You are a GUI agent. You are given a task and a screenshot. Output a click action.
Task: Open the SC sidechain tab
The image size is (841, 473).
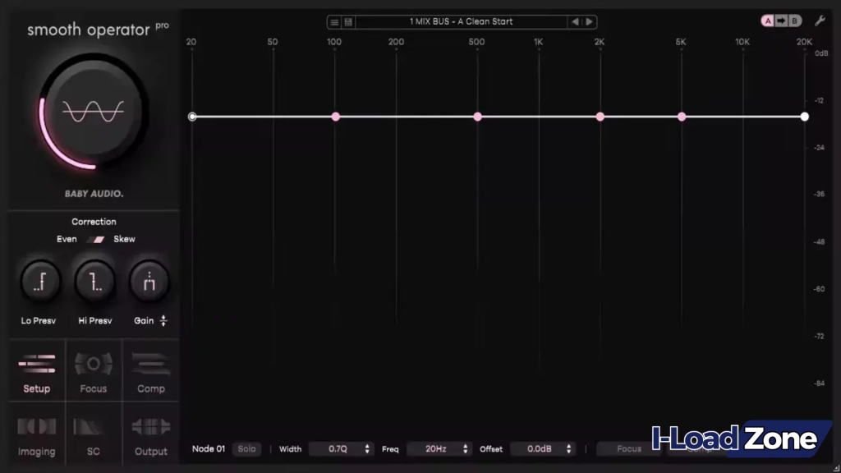point(94,434)
